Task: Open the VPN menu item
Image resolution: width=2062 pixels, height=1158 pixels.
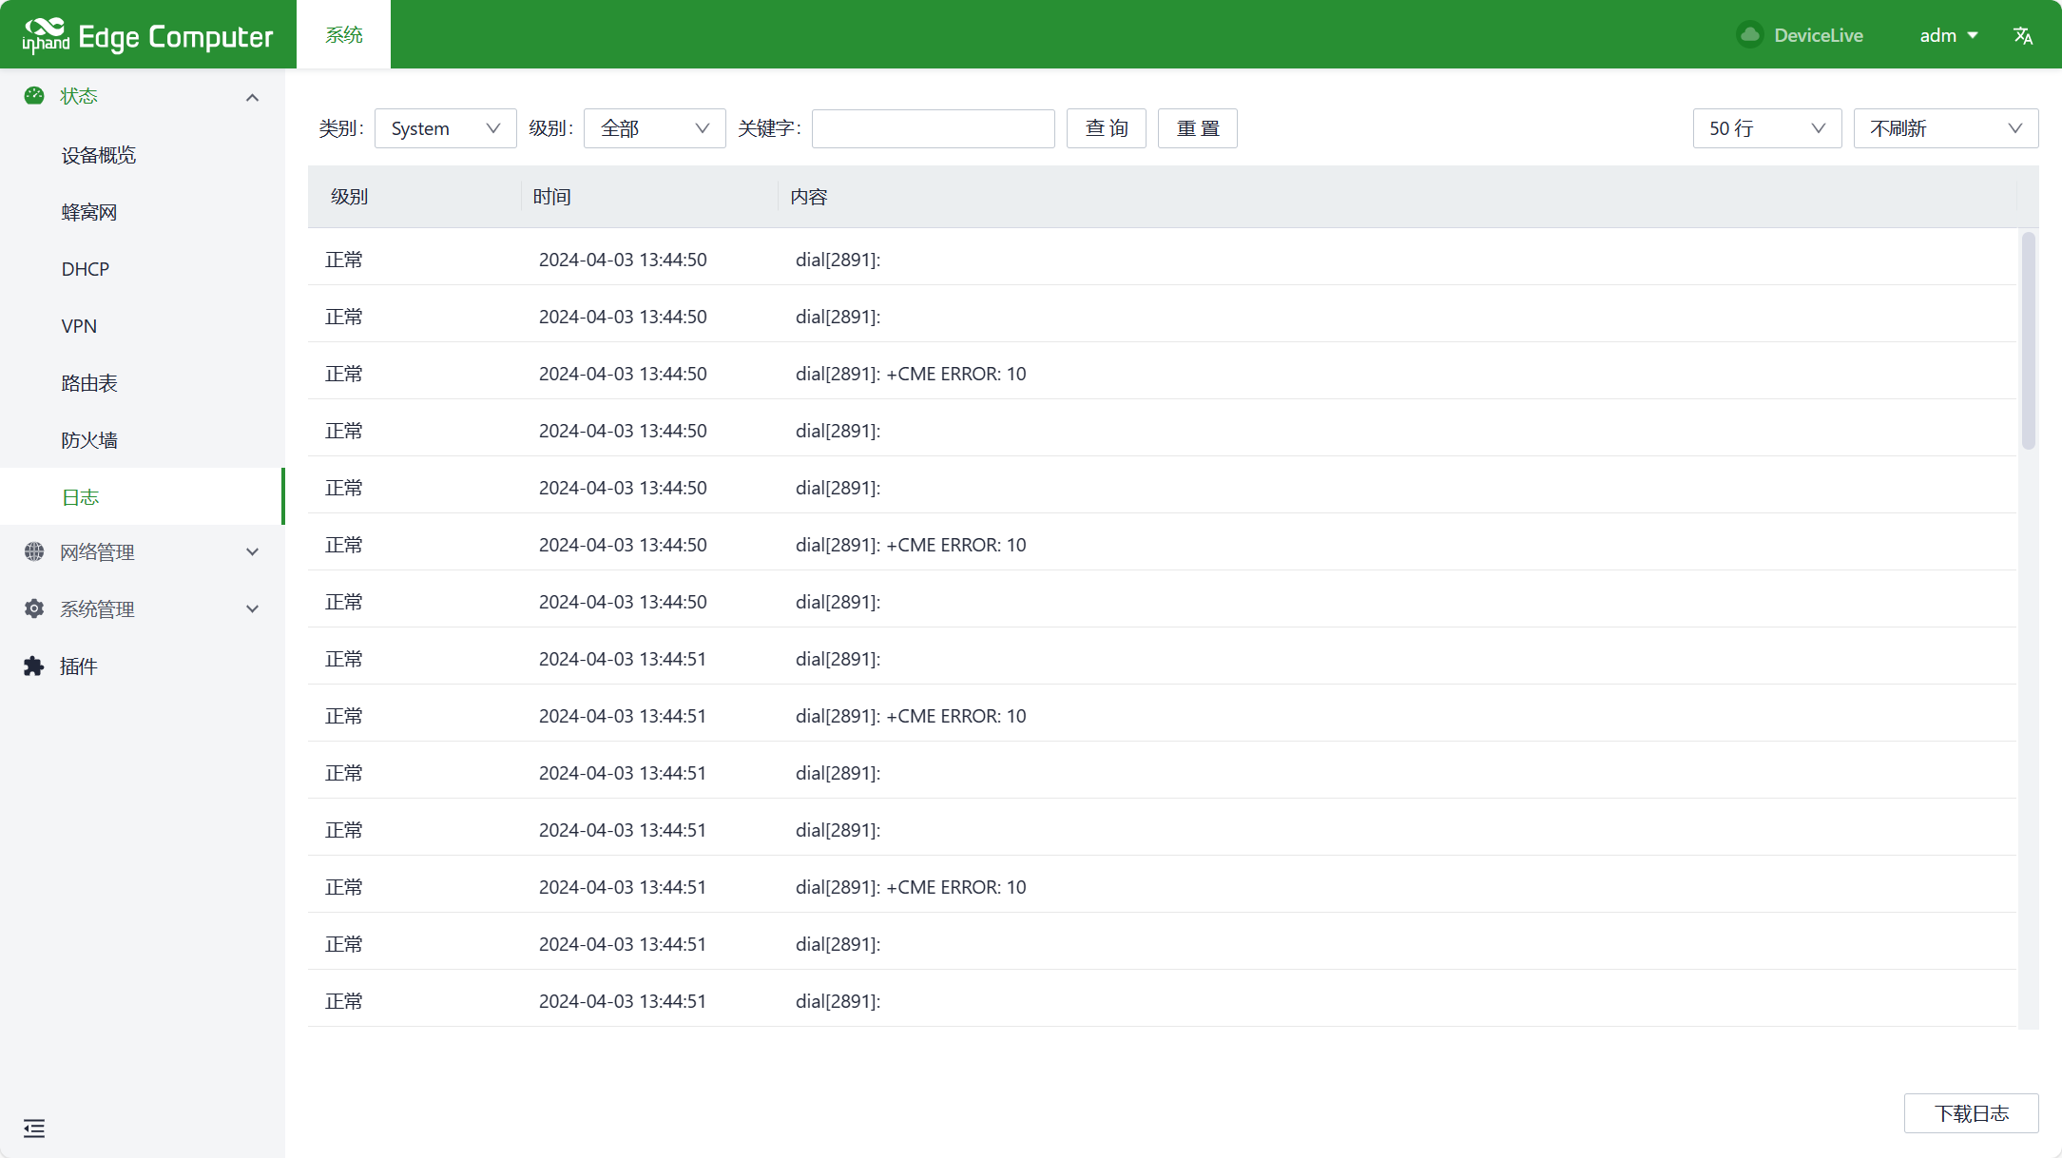Action: [143, 326]
